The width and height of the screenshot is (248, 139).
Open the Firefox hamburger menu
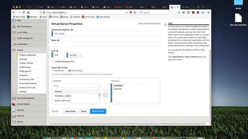pyautogui.click(x=208, y=12)
